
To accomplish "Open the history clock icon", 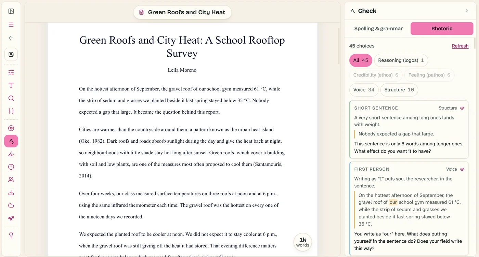I will click(x=11, y=167).
